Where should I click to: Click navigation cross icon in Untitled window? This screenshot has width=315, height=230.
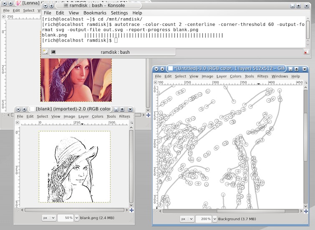306,211
